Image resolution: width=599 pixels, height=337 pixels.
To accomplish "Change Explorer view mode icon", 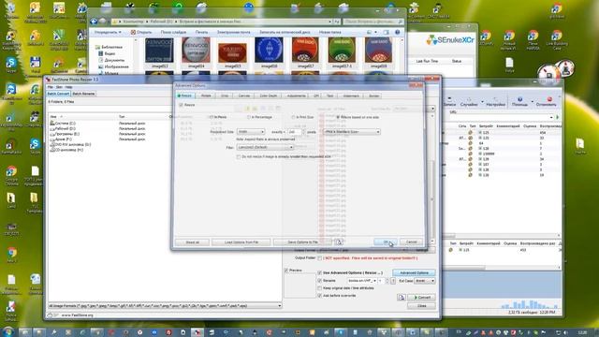I will click(369, 33).
